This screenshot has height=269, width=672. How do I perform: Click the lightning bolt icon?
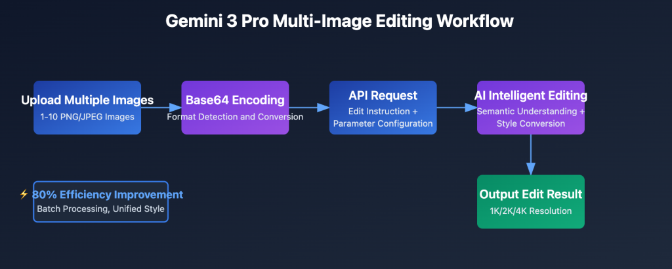point(24,194)
